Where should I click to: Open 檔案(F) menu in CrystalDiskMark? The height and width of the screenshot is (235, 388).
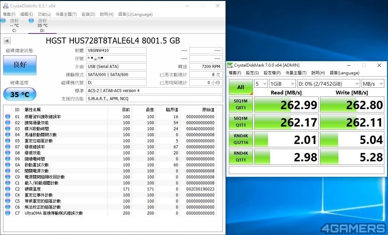coord(235,73)
